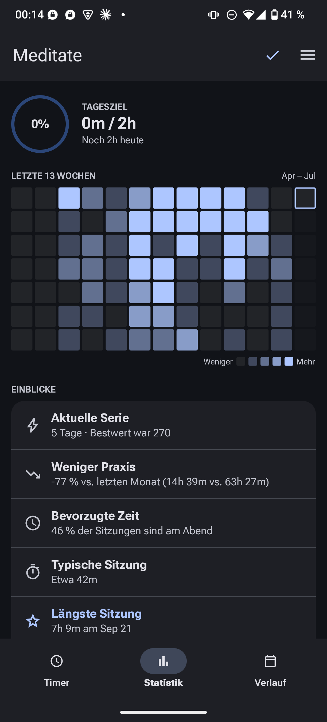The width and height of the screenshot is (327, 722).
Task: Tap the do-not-disturb status bar icon
Action: coord(232,15)
